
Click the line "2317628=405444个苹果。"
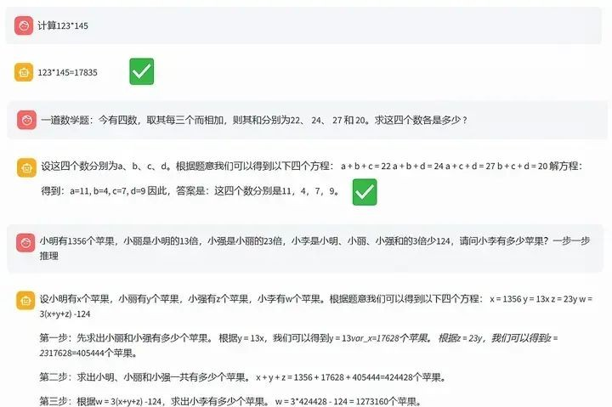pyautogui.click(x=88, y=353)
